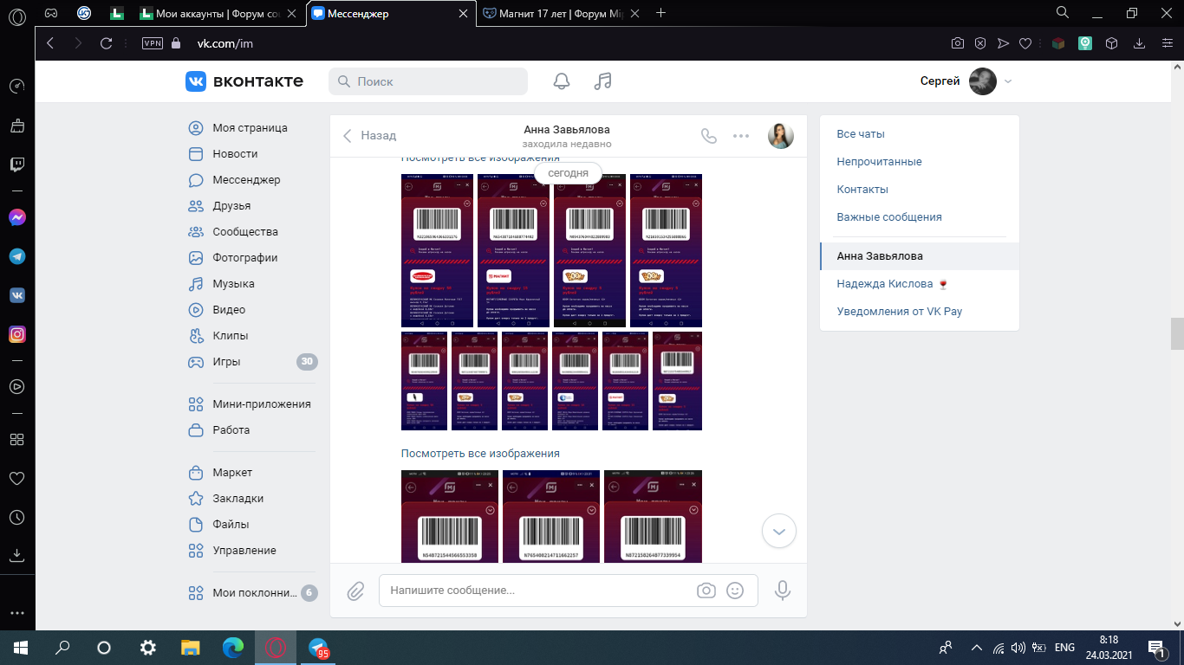Open File Explorer from the taskbar
The image size is (1184, 665).
point(191,647)
